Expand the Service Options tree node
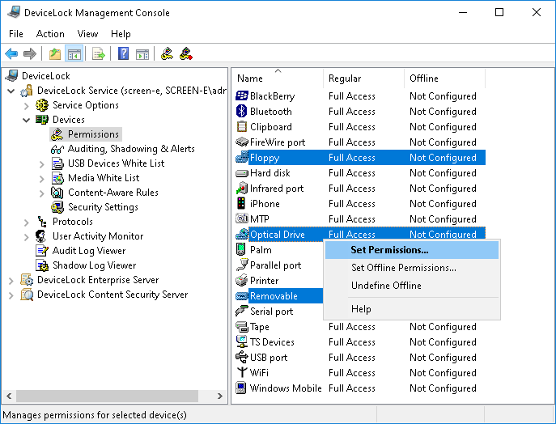 (27, 105)
